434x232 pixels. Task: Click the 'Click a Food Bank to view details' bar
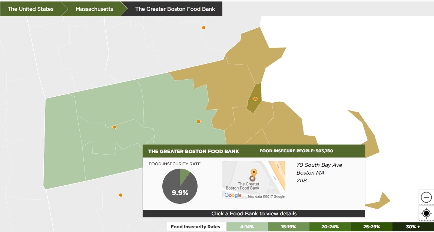tap(254, 213)
